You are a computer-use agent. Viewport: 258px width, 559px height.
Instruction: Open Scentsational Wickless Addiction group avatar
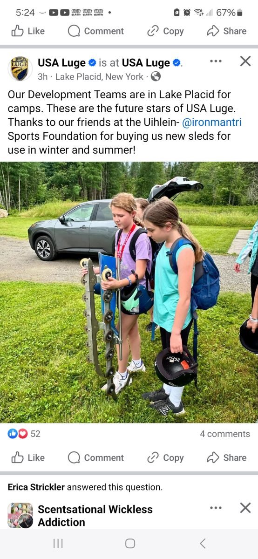click(20, 515)
